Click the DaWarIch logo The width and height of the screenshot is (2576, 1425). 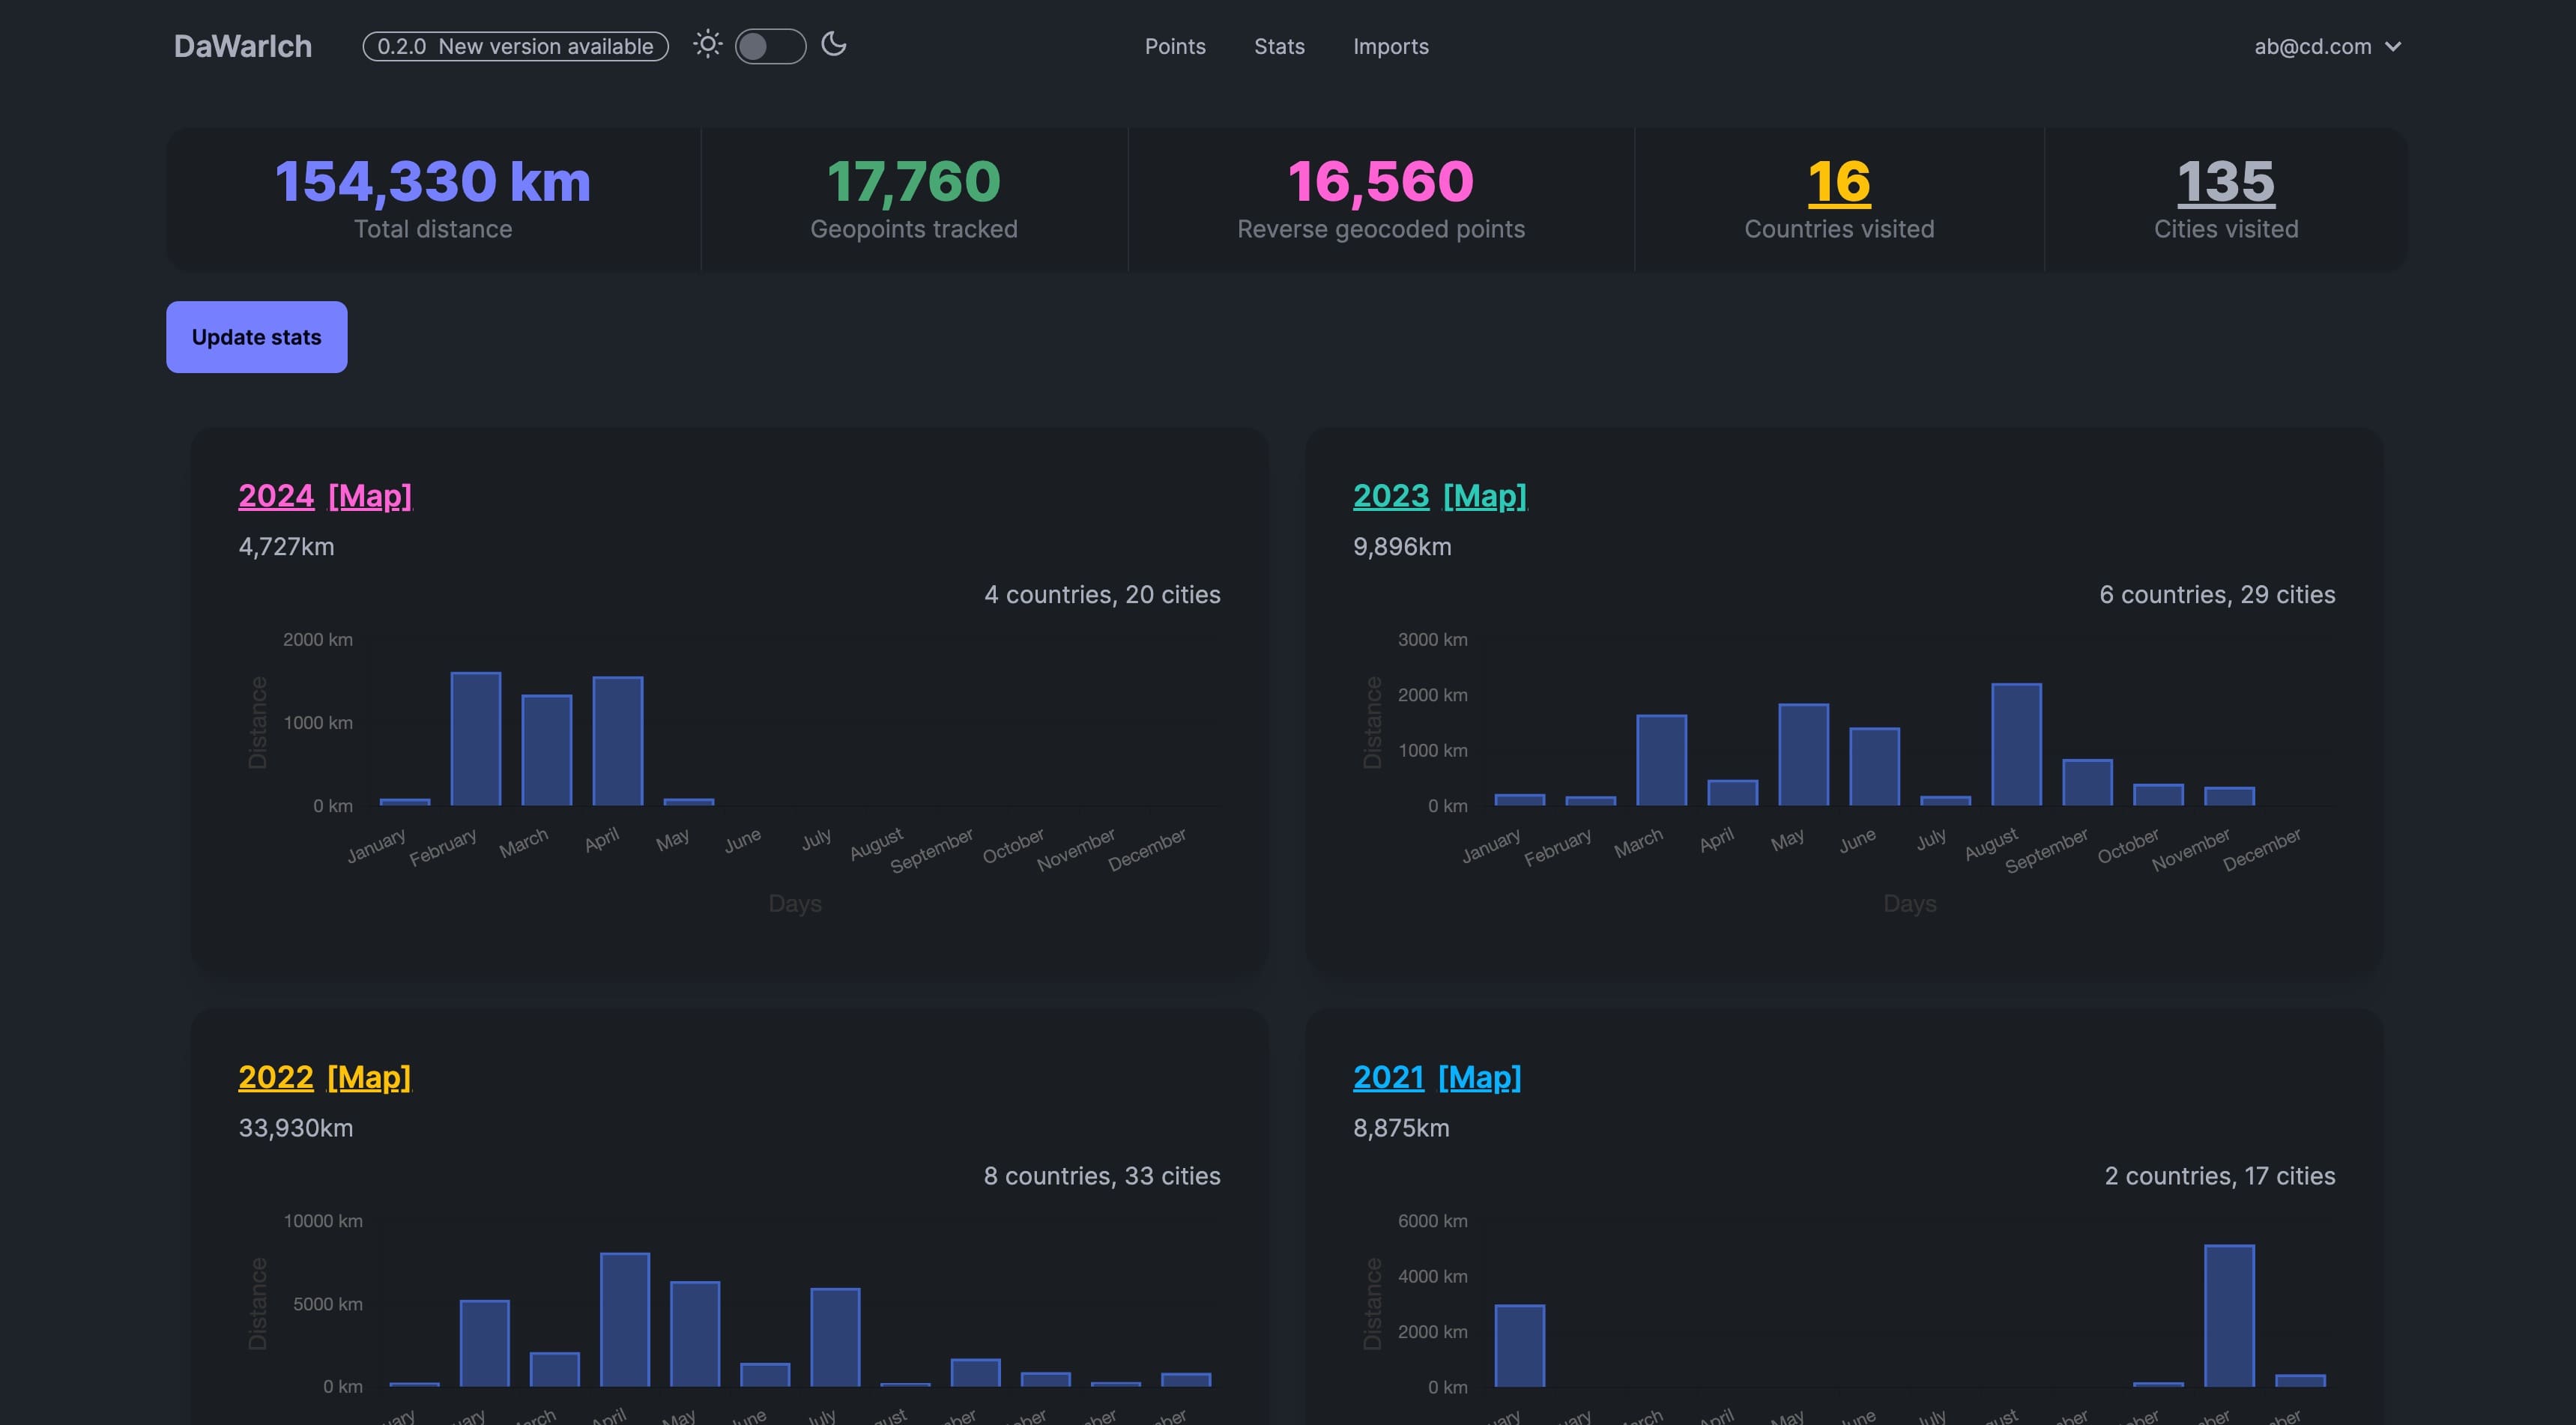[241, 45]
